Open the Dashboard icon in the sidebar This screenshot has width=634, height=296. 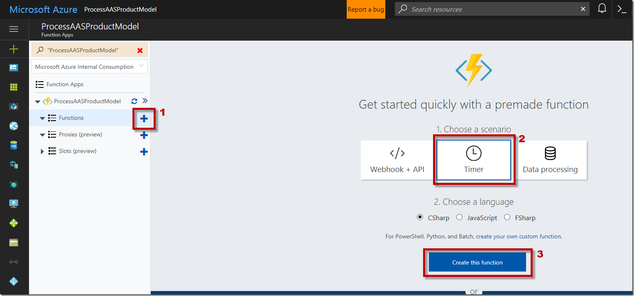click(14, 68)
